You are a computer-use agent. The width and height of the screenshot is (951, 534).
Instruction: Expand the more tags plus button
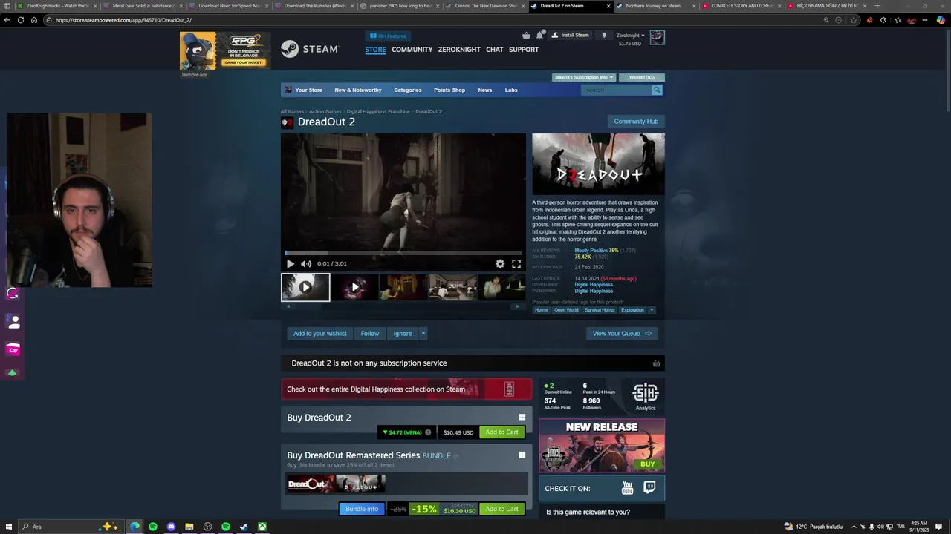(x=652, y=310)
